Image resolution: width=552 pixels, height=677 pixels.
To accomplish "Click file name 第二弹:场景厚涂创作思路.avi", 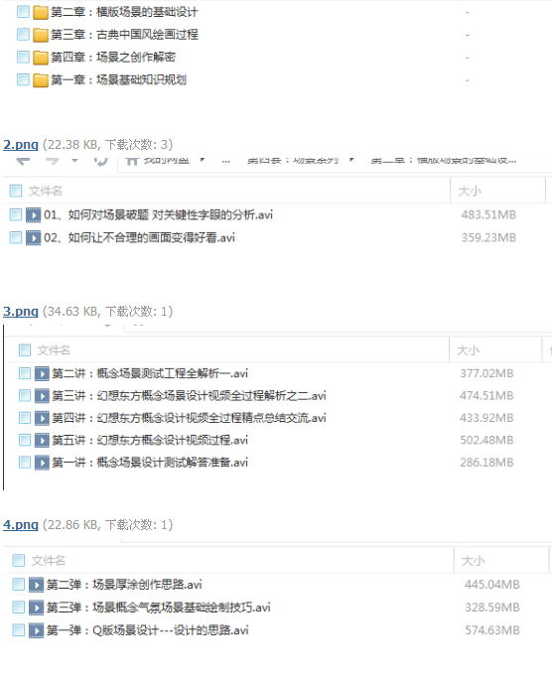I will click(124, 585).
